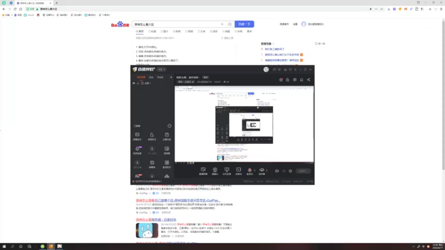The width and height of the screenshot is (445, 250).
Task: Click the lyrics screen tool icon in toolbox third row
Action: point(166,163)
